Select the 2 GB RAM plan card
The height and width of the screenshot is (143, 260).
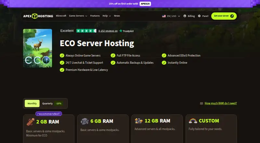[x=49, y=129]
